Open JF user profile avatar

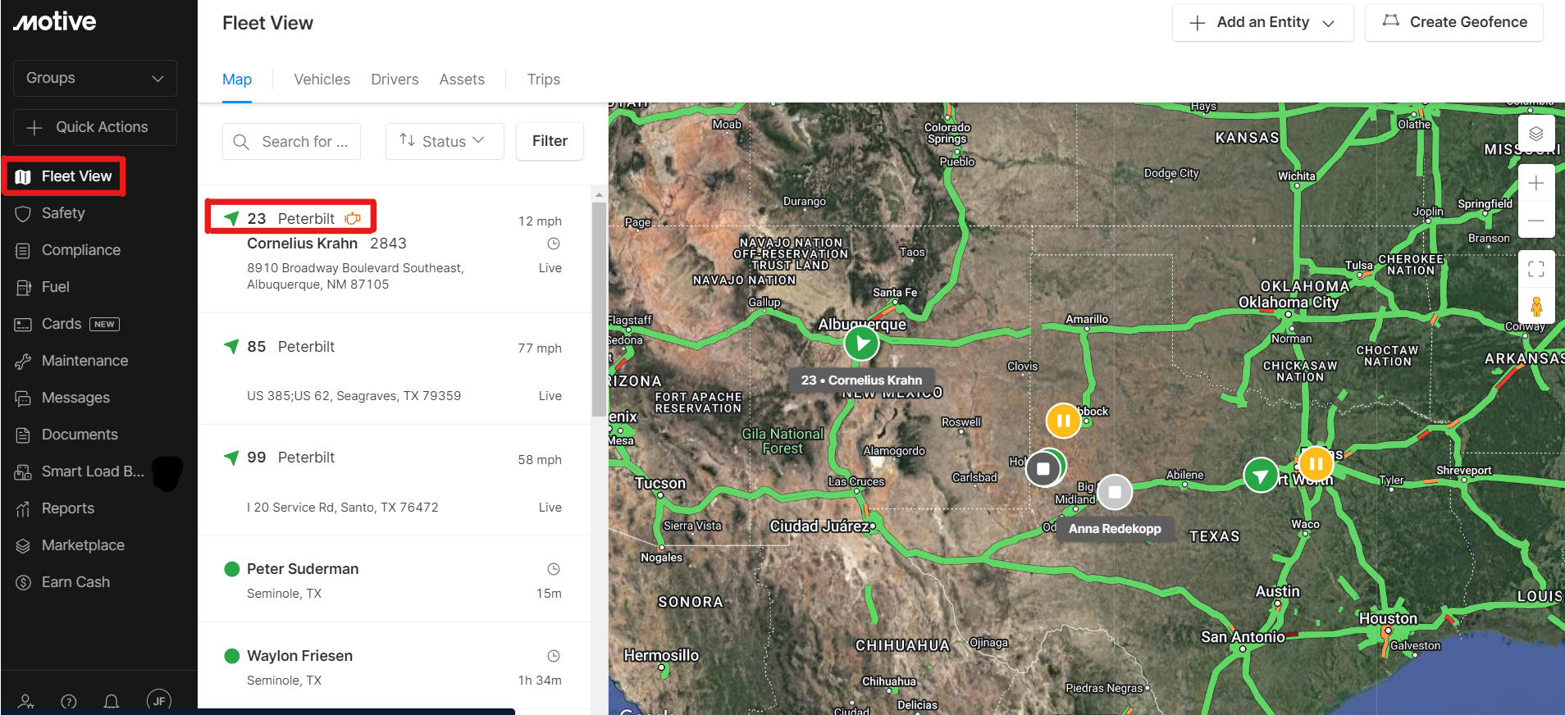[x=159, y=700]
